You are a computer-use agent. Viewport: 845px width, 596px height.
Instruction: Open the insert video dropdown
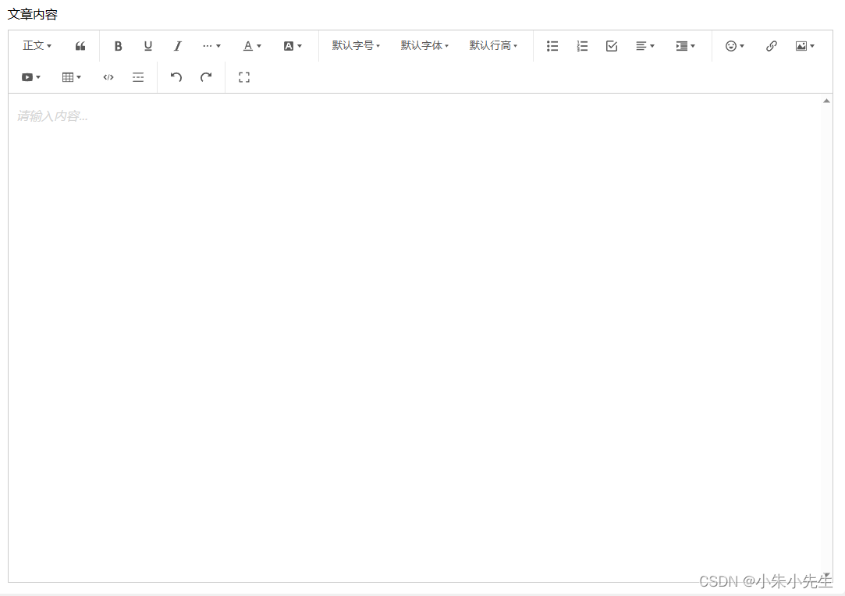click(30, 77)
